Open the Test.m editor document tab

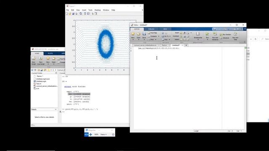(164, 45)
